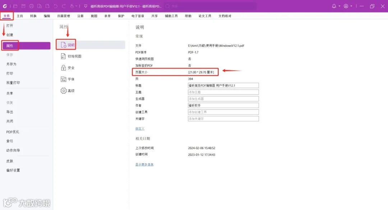388x210 pixels.
Task: Open the 文档校对 tab
Action: 225,16
